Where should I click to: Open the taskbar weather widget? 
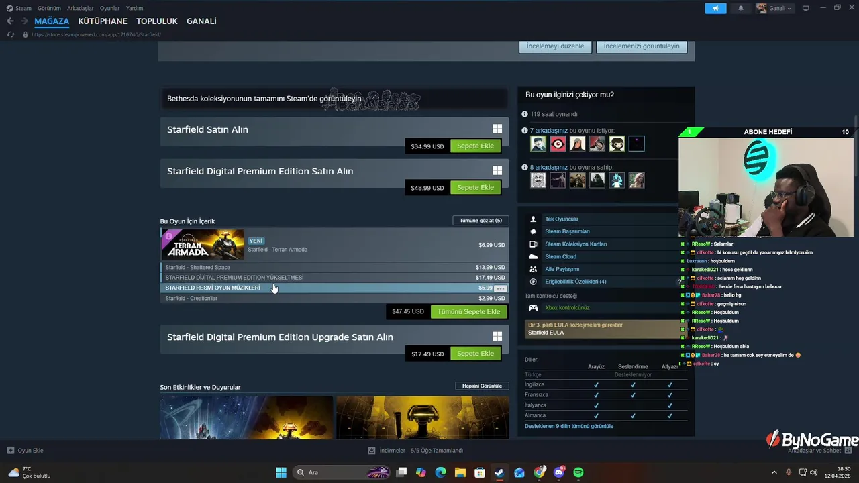coord(30,472)
